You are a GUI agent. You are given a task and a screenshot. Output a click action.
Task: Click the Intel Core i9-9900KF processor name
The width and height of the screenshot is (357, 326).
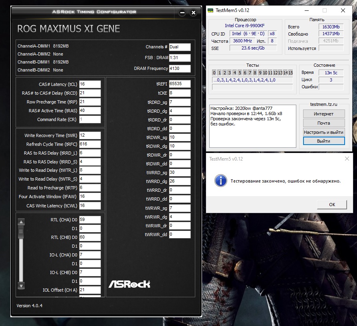(244, 26)
